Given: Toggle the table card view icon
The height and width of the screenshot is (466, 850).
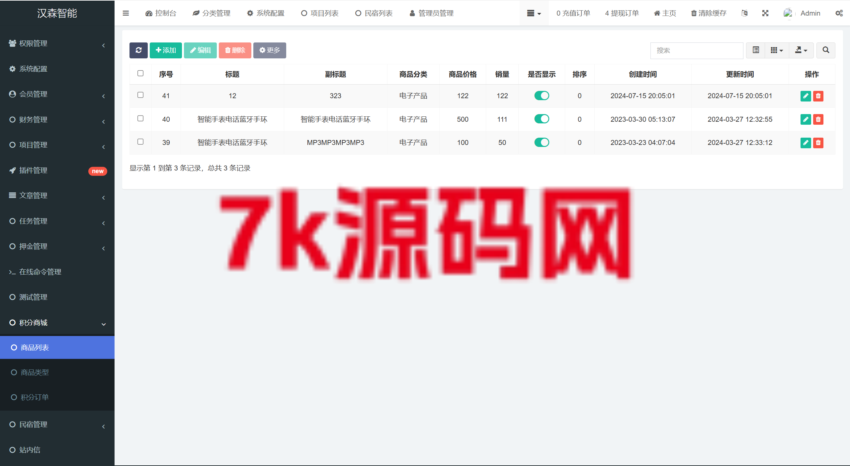Looking at the screenshot, I should [756, 50].
